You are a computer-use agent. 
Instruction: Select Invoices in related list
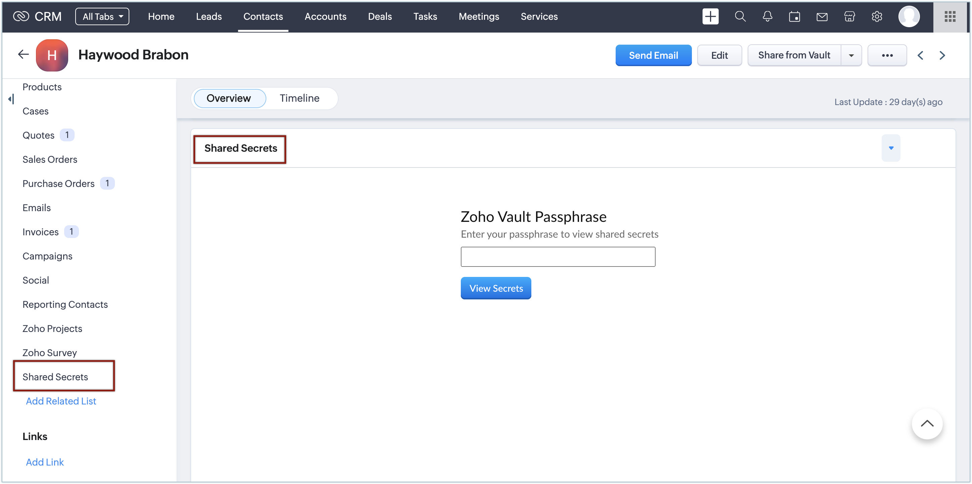40,232
